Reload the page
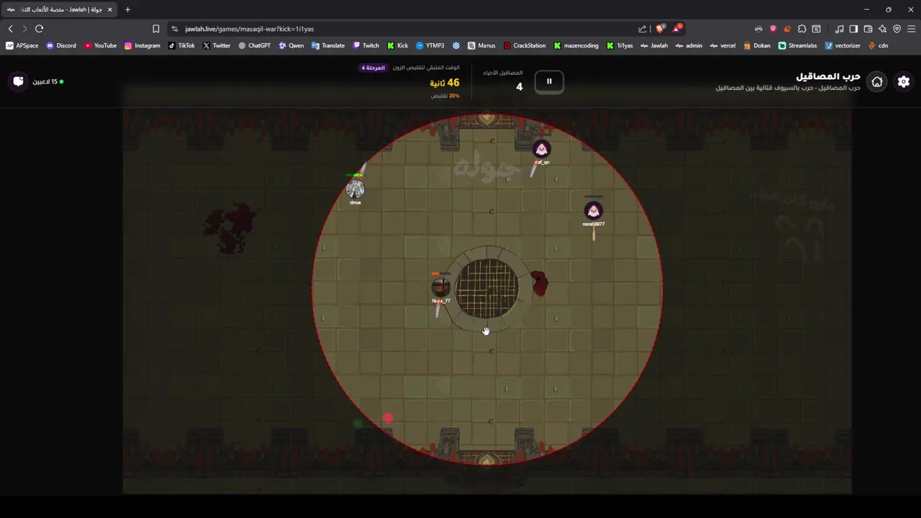Screen dimensions: 921x518 [x=39, y=29]
